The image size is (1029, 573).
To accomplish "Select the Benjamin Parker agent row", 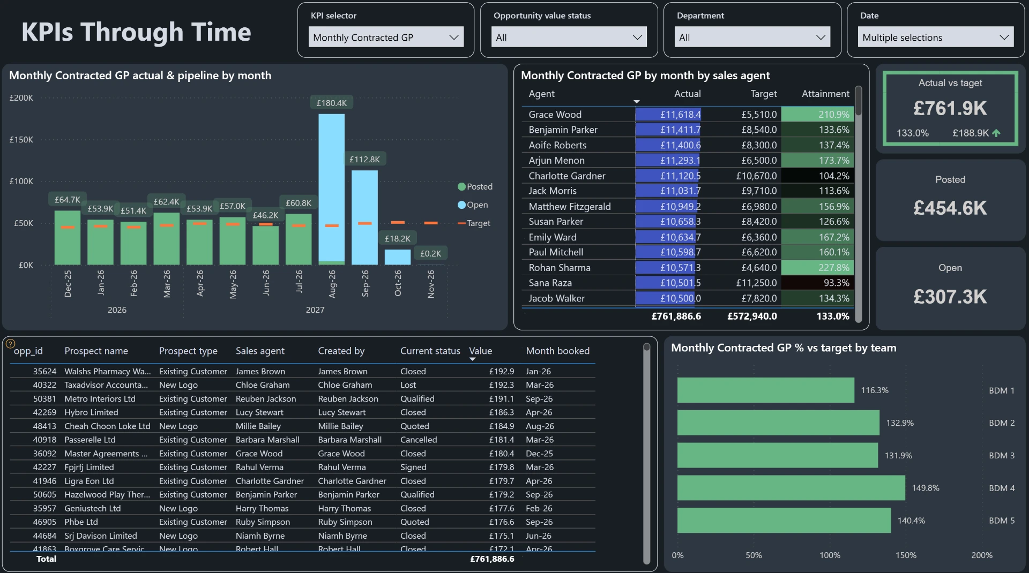I will click(688, 130).
